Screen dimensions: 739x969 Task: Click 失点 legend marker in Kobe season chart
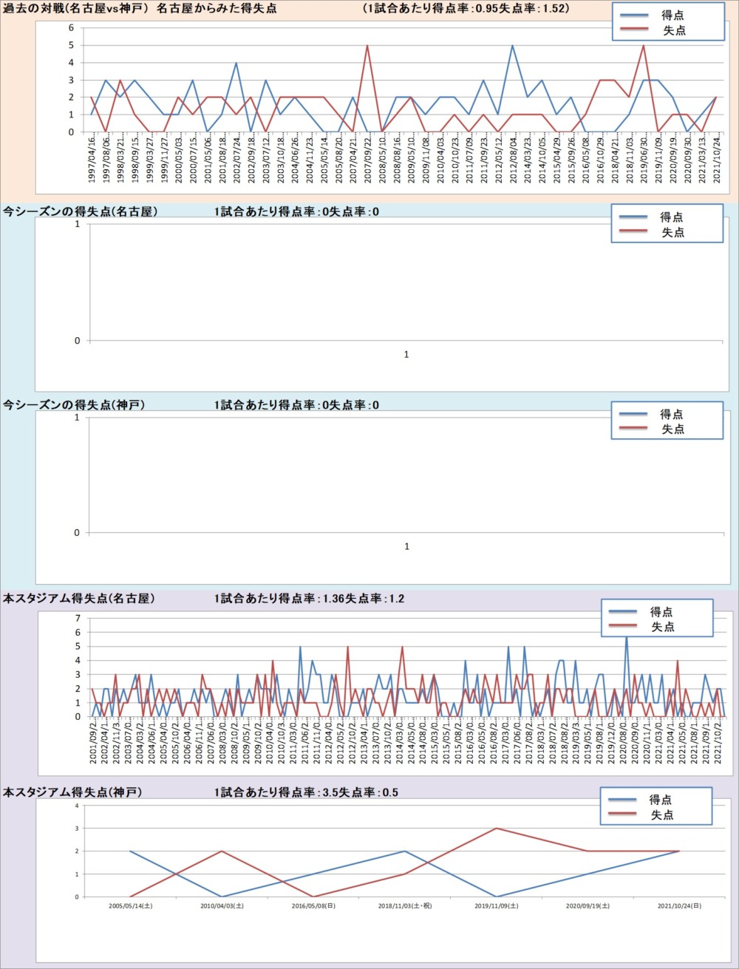pyautogui.click(x=633, y=429)
